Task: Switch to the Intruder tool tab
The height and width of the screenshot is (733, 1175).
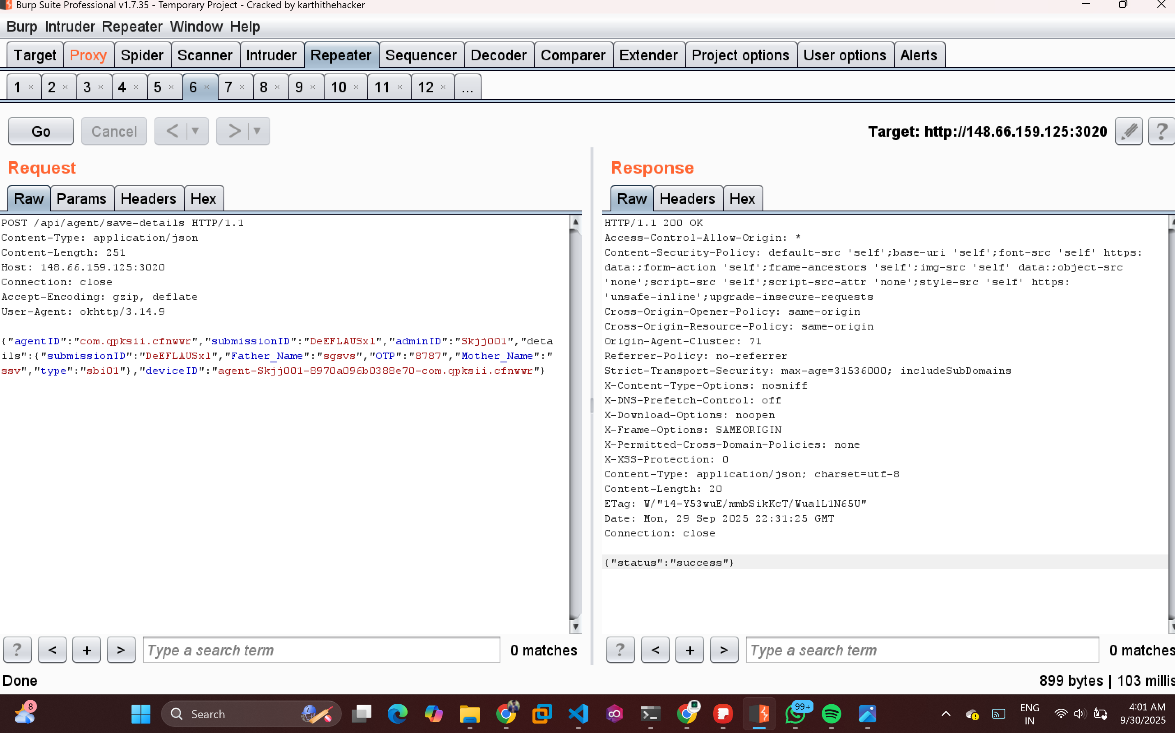Action: coord(271,55)
